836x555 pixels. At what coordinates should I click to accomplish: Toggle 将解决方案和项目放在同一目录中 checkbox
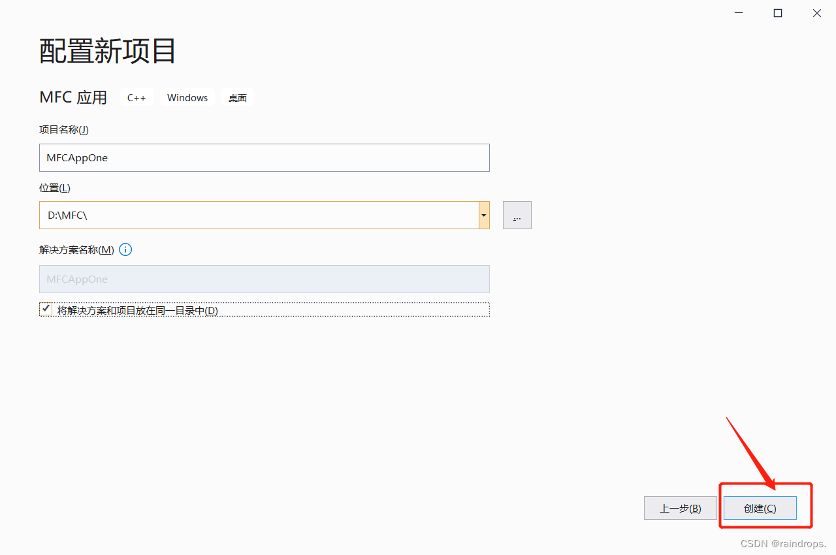point(46,309)
